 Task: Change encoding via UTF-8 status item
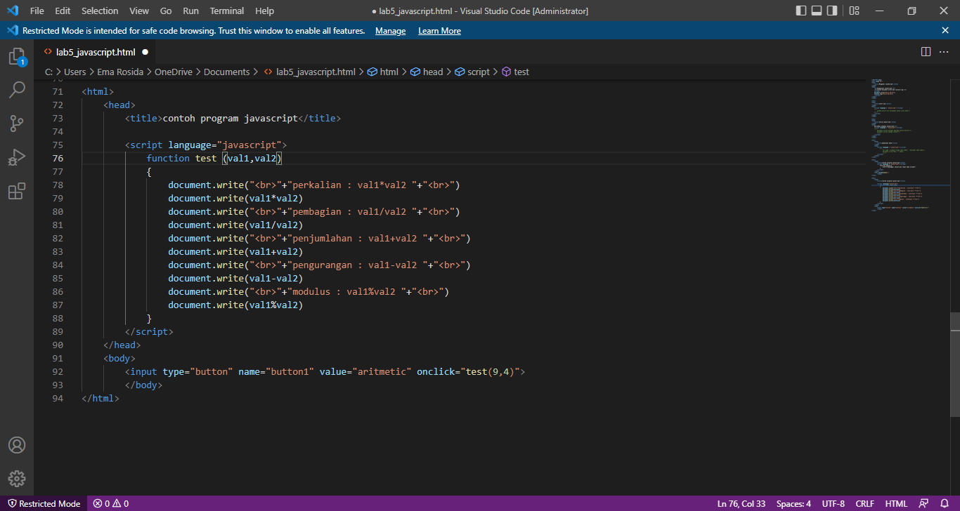coord(833,503)
